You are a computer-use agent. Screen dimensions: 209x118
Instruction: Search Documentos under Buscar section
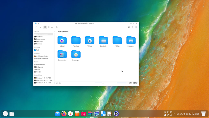pos(43,65)
